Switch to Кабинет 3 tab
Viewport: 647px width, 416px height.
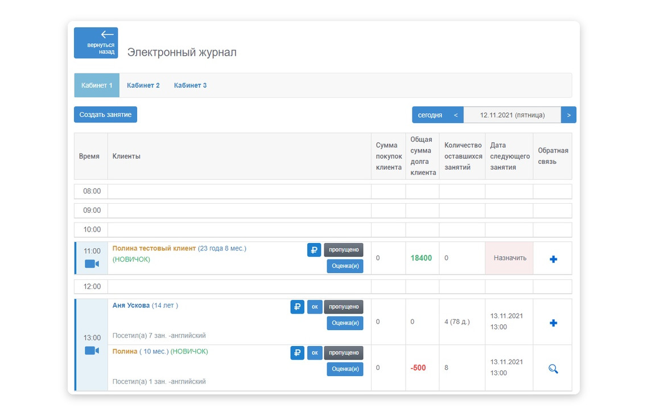(x=190, y=85)
